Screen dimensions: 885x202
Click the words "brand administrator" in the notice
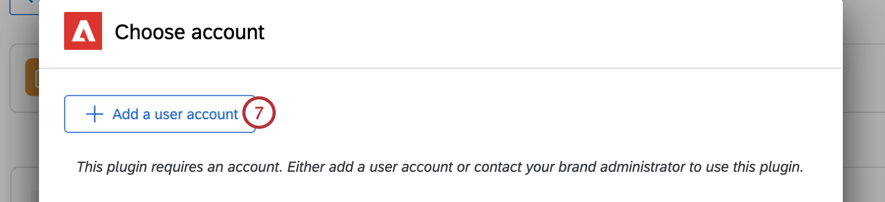[x=622, y=167]
